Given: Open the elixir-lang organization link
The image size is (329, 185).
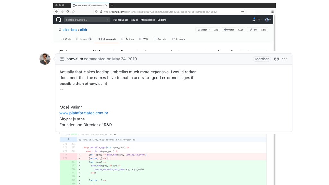Looking at the screenshot, I should pos(70,30).
